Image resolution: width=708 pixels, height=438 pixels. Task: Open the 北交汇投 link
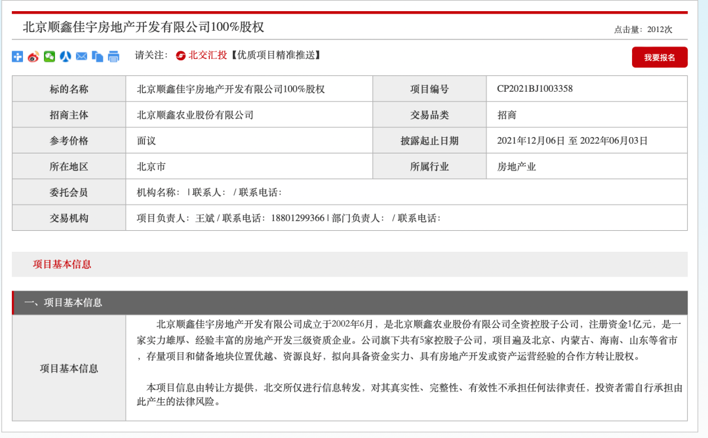click(x=207, y=55)
